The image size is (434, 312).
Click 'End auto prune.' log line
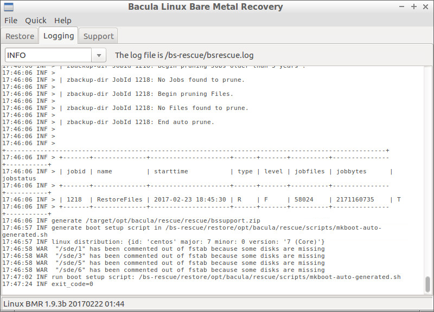(108, 122)
